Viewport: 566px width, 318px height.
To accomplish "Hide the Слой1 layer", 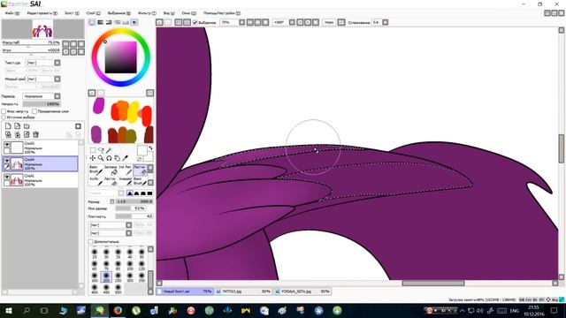I will point(7,177).
